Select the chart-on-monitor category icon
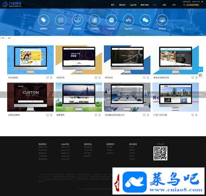 77,20
